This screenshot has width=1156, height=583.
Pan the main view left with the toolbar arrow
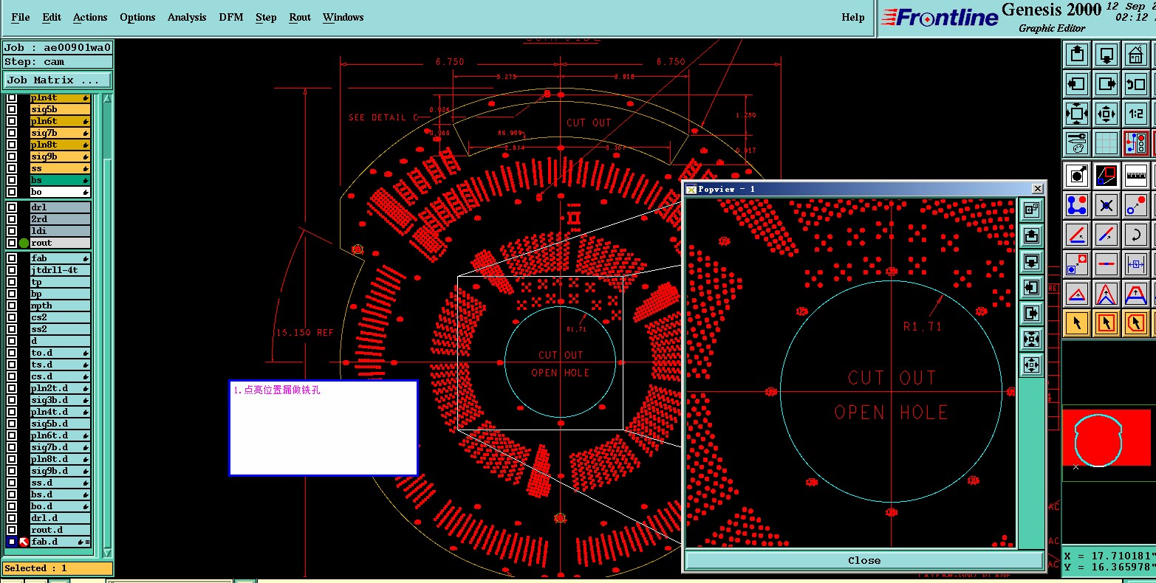point(1077,84)
